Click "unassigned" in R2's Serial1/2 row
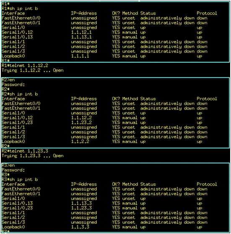The image size is (231, 234). [84, 132]
